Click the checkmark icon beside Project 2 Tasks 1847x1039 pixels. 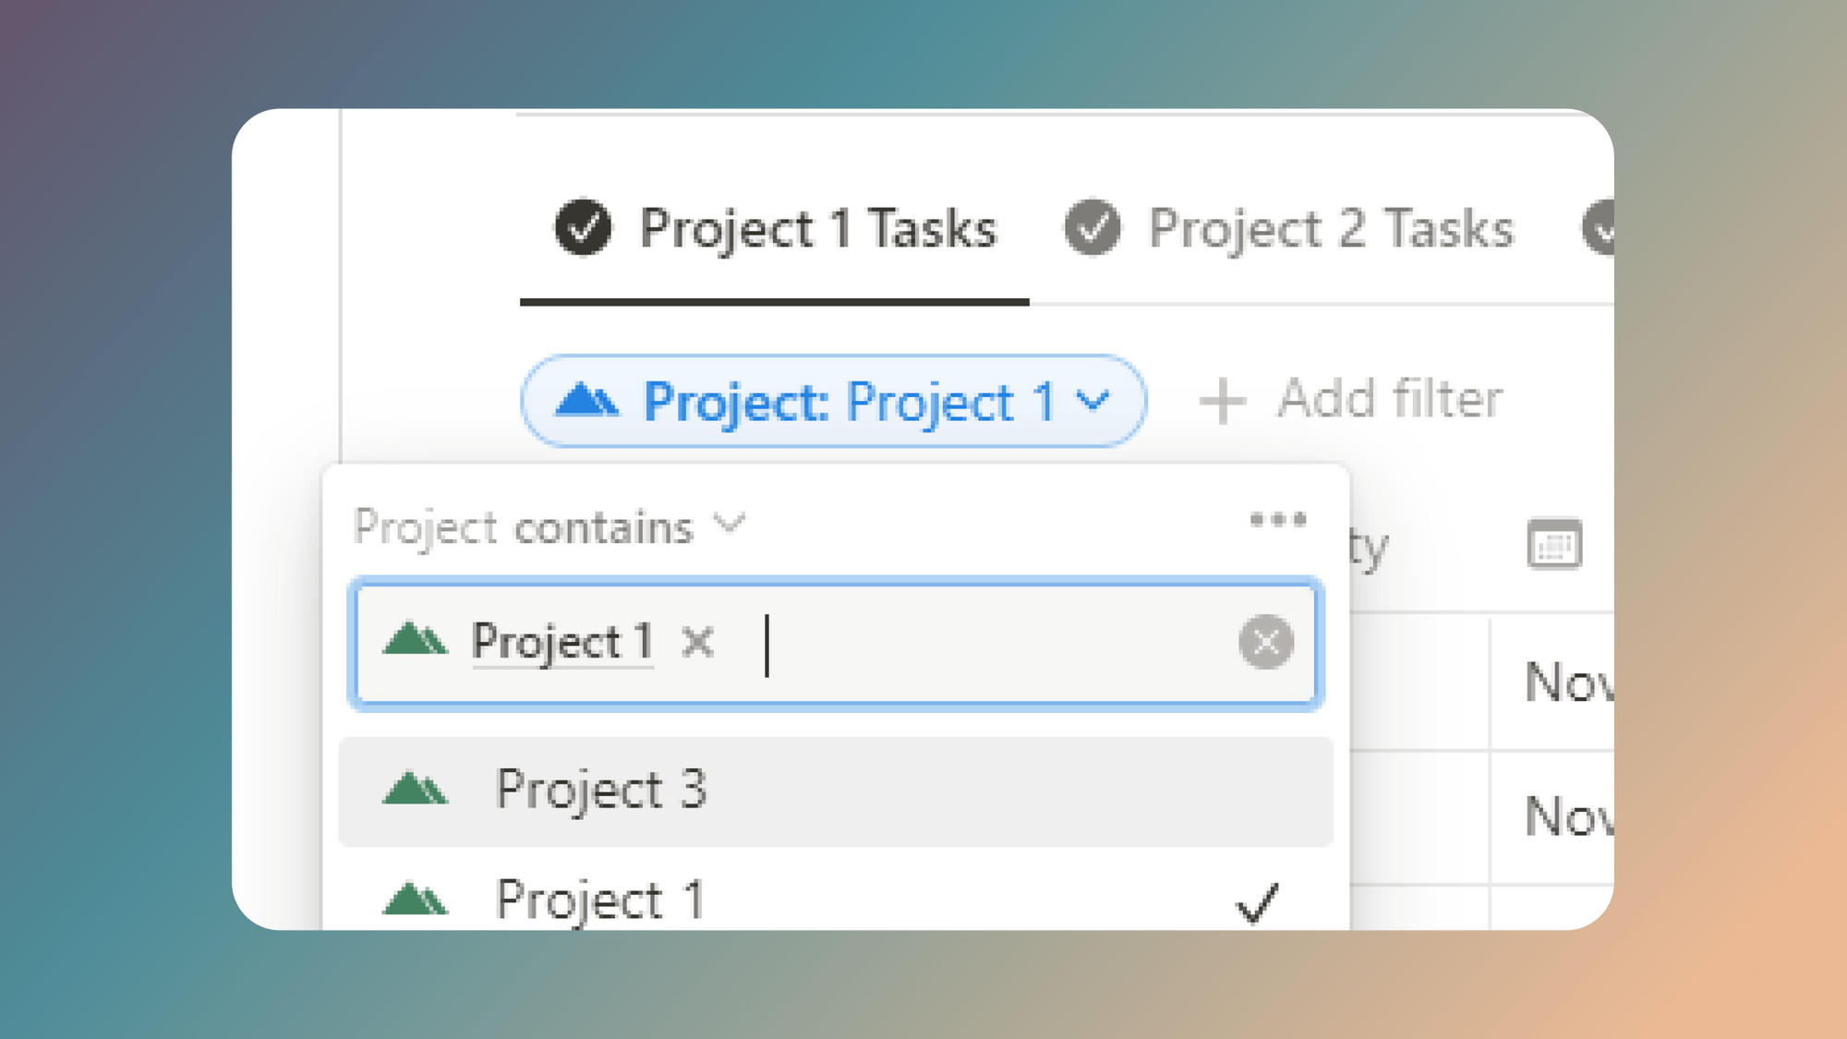tap(1093, 228)
